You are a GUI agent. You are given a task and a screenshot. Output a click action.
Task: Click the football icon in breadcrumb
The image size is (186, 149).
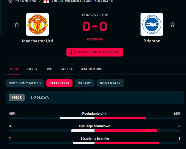10,1
